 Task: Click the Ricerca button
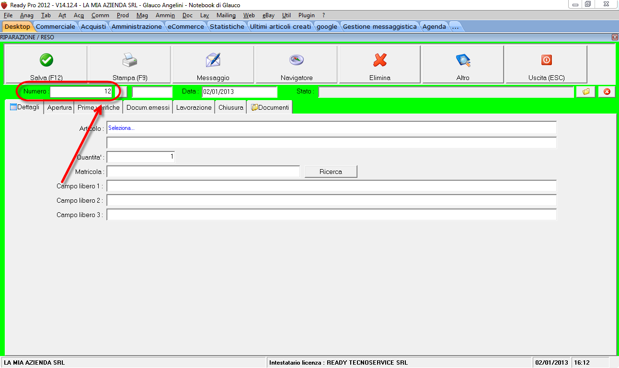click(331, 171)
